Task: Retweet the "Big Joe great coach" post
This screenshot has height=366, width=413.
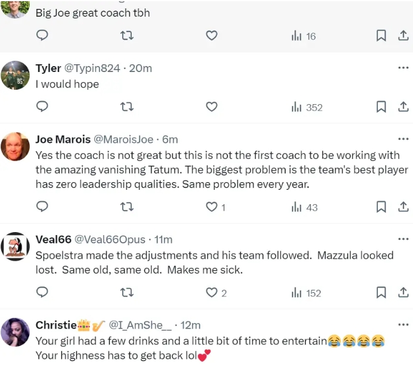Action: point(127,36)
